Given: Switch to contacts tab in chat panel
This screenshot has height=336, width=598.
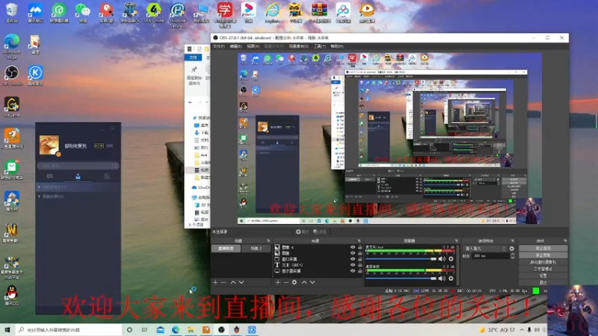Looking at the screenshot, I should [78, 176].
